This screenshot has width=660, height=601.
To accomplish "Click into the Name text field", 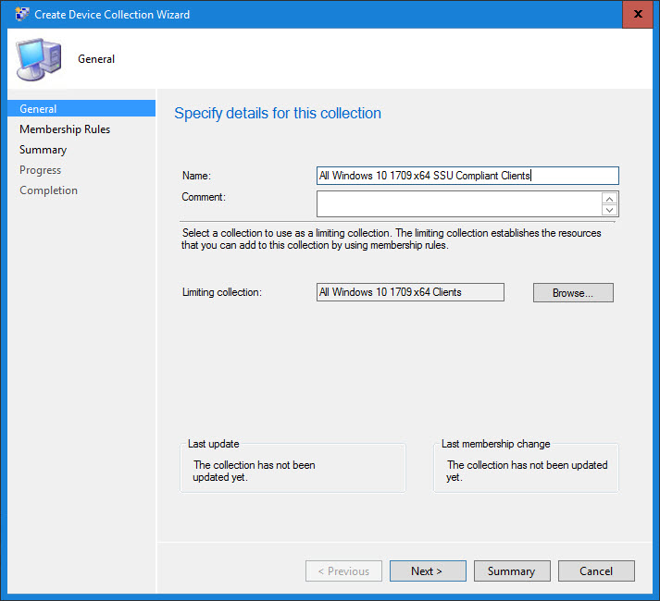I will (467, 176).
